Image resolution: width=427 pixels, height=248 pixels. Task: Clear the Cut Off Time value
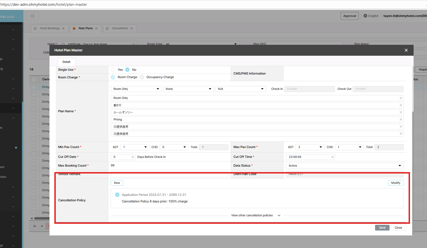tap(332, 157)
